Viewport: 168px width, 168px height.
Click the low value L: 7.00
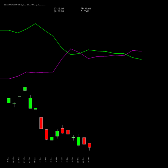tap(85, 11)
